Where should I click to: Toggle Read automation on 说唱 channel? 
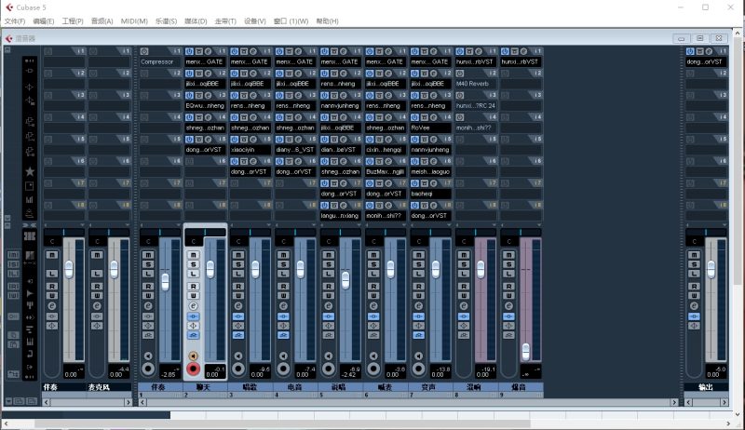tap(329, 286)
